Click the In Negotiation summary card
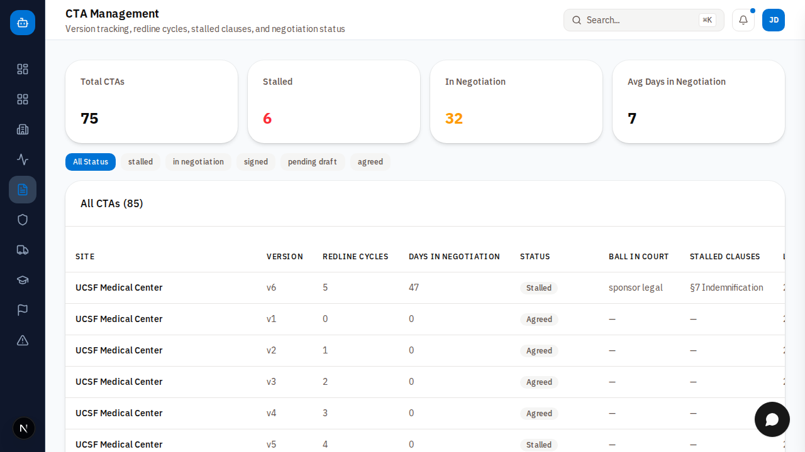This screenshot has height=452, width=805. point(516,102)
